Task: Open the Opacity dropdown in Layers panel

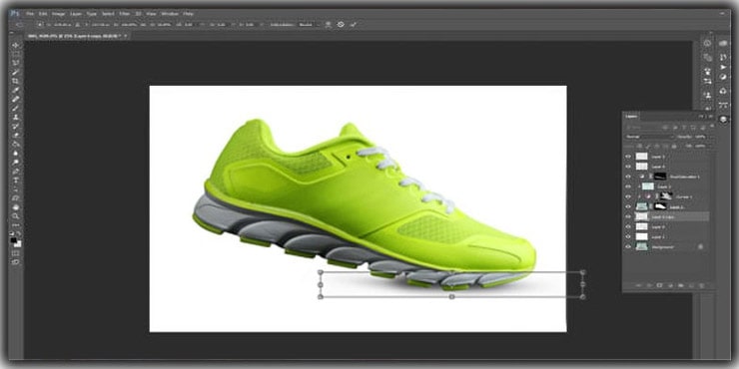Action: [x=698, y=137]
